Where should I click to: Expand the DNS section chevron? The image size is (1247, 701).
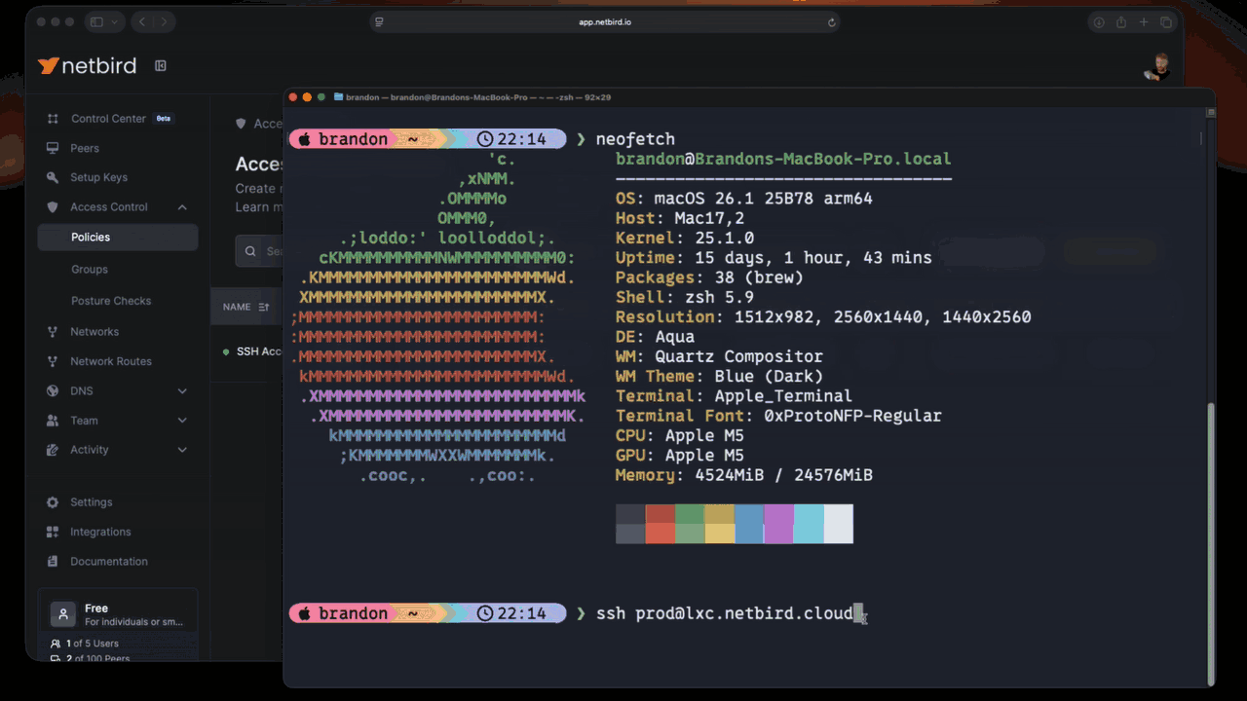[x=181, y=390]
